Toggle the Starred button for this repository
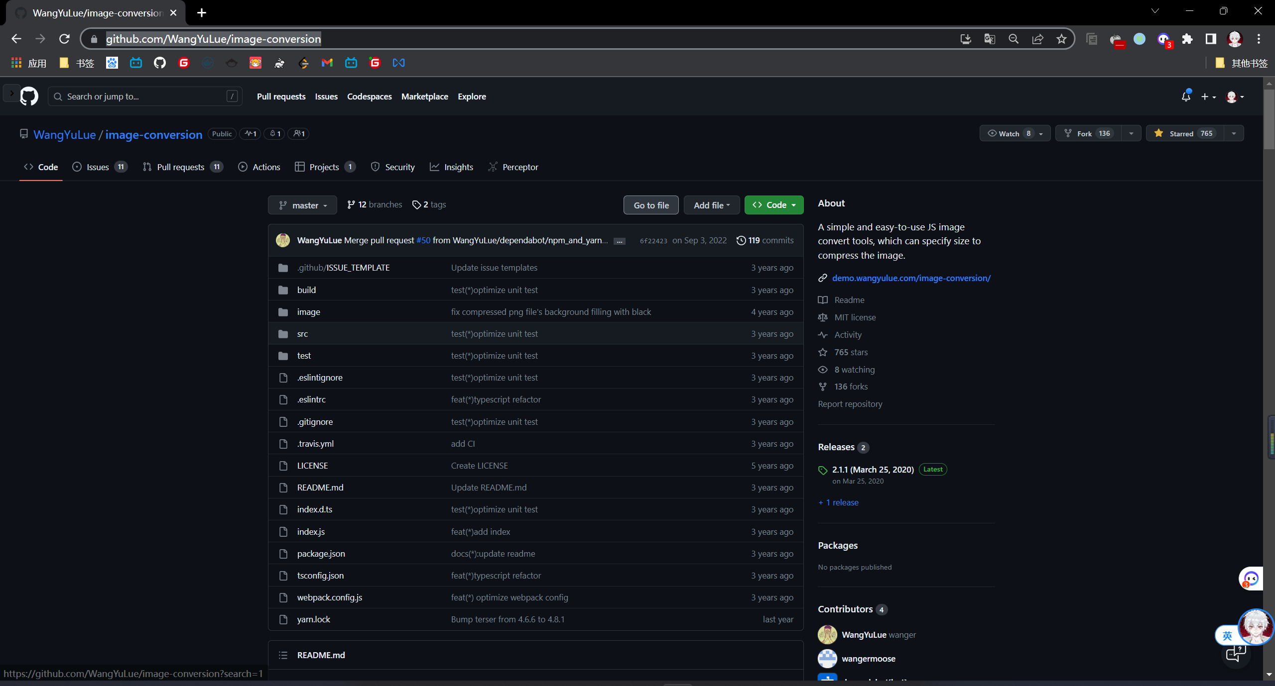Viewport: 1275px width, 686px height. (x=1184, y=133)
